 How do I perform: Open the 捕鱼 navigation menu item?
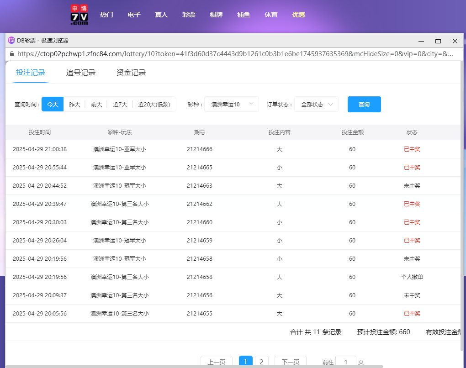tap(244, 15)
